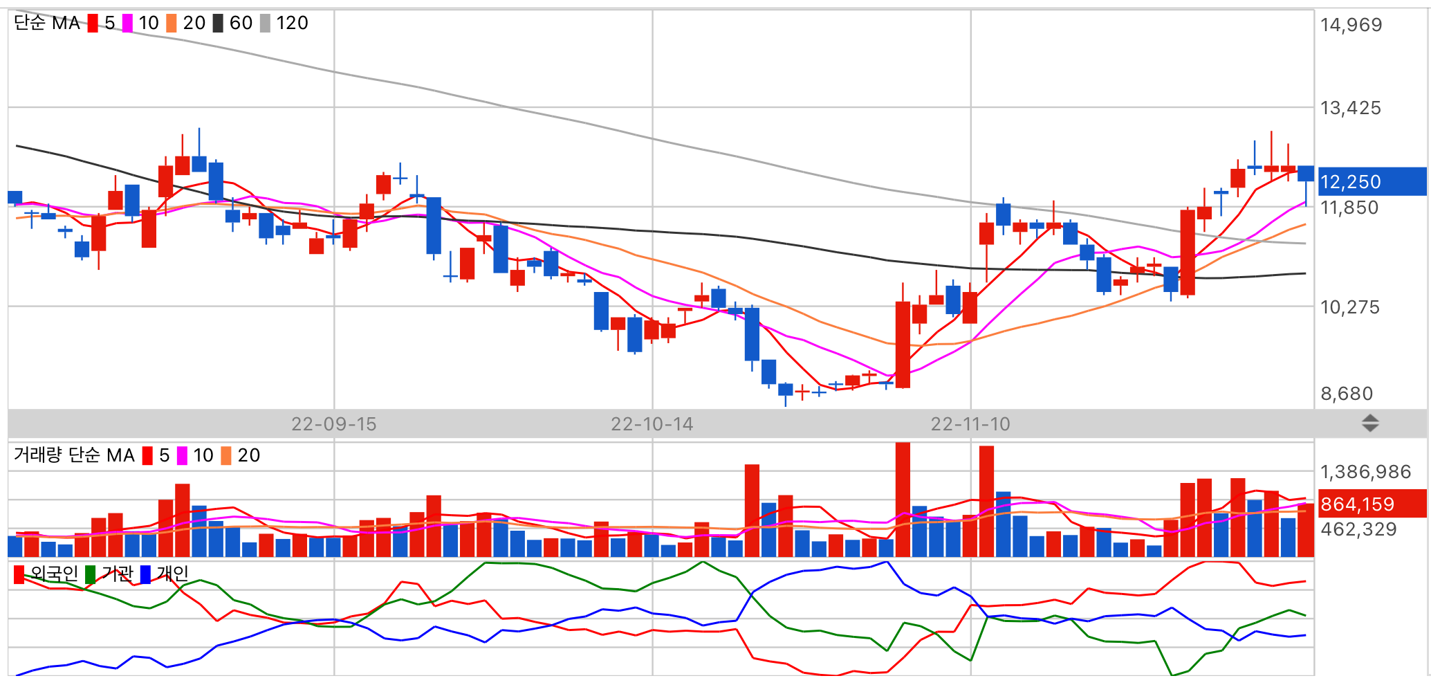This screenshot has width=1431, height=685.
Task: Click the red 외국인 legend swatch
Action: pyautogui.click(x=19, y=574)
